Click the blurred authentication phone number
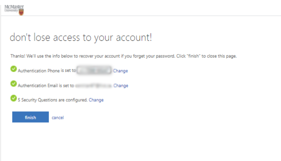 tap(94, 70)
